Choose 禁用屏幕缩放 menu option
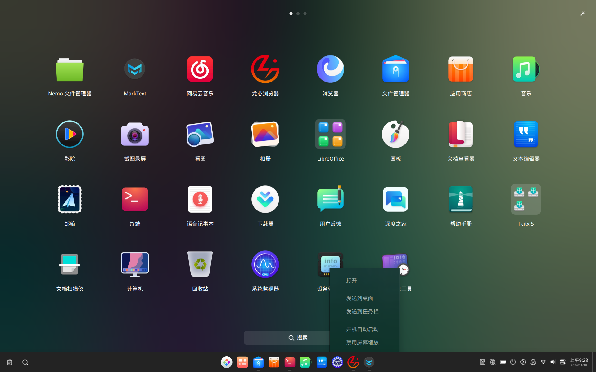This screenshot has width=596, height=372. (x=364, y=343)
